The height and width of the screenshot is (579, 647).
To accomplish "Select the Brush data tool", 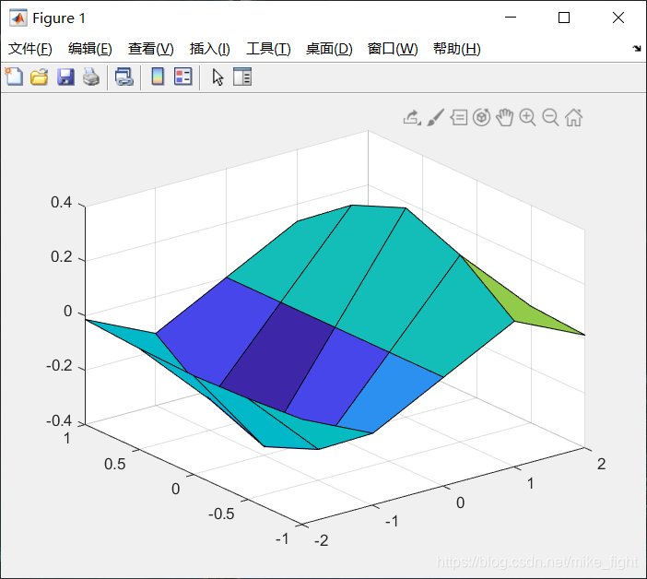I will click(x=435, y=118).
